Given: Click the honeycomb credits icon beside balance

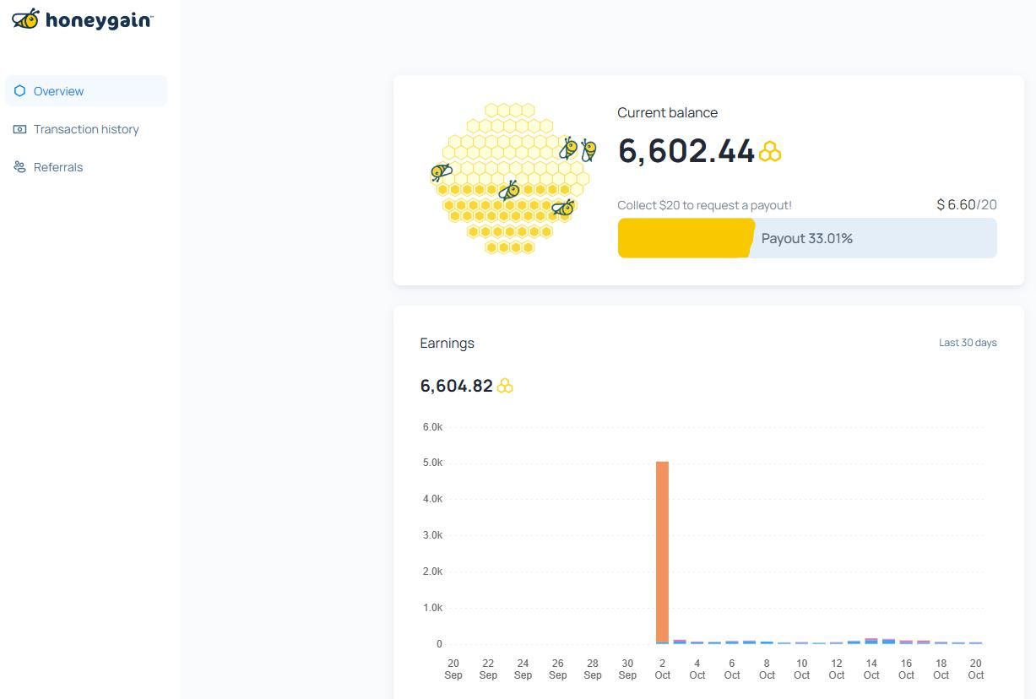Looking at the screenshot, I should tap(769, 152).
